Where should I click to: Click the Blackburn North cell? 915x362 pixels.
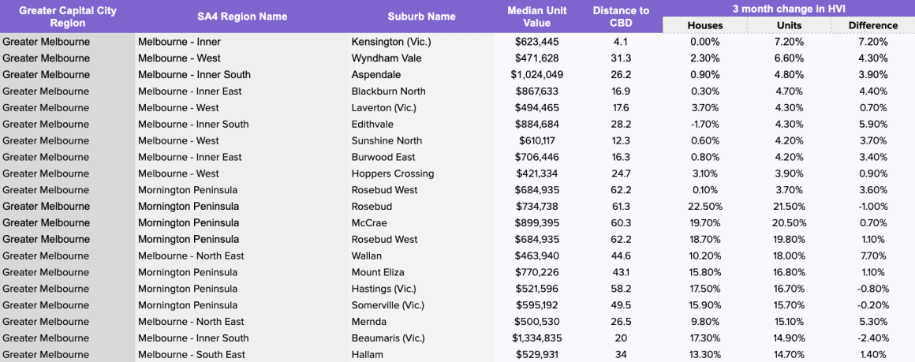[388, 91]
